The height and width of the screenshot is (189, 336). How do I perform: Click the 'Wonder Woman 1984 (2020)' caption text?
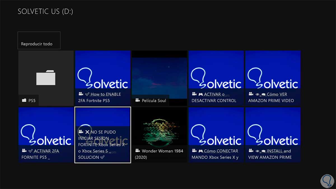coord(159,154)
